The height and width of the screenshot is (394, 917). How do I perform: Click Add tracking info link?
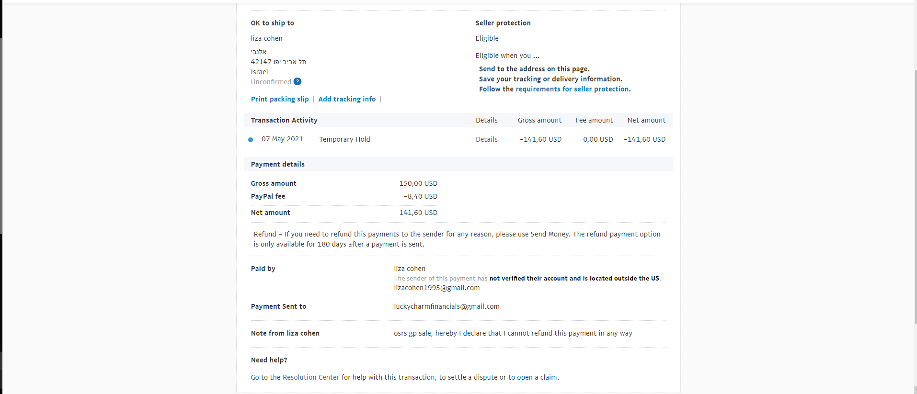(347, 99)
